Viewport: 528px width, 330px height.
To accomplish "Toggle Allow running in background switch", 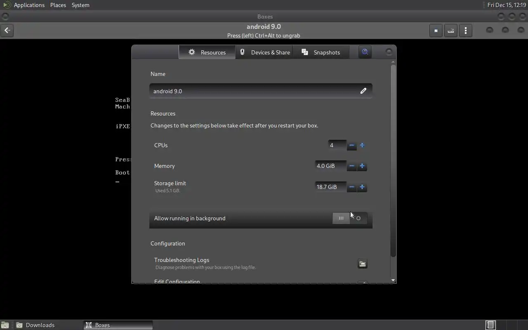I will (x=350, y=218).
